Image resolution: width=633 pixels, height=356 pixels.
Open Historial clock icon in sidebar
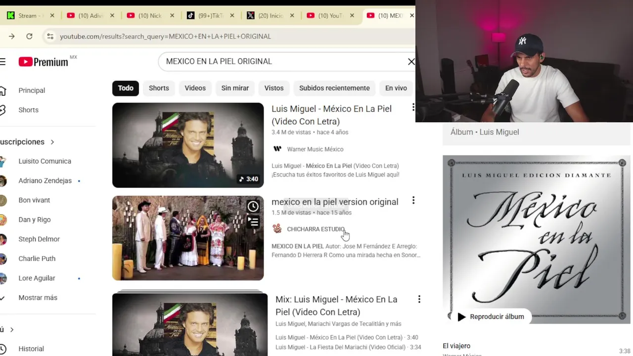pos(2,349)
